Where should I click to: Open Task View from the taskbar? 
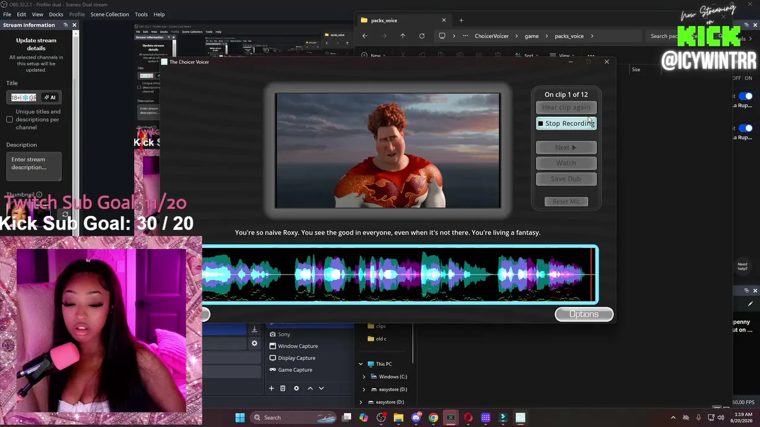(x=347, y=418)
